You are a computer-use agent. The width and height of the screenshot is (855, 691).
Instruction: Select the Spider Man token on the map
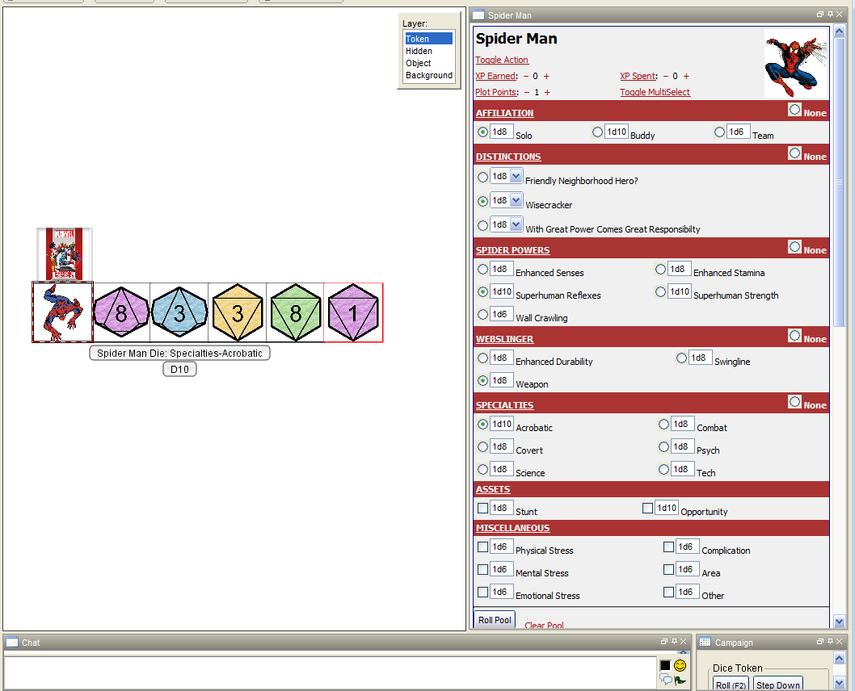63,312
